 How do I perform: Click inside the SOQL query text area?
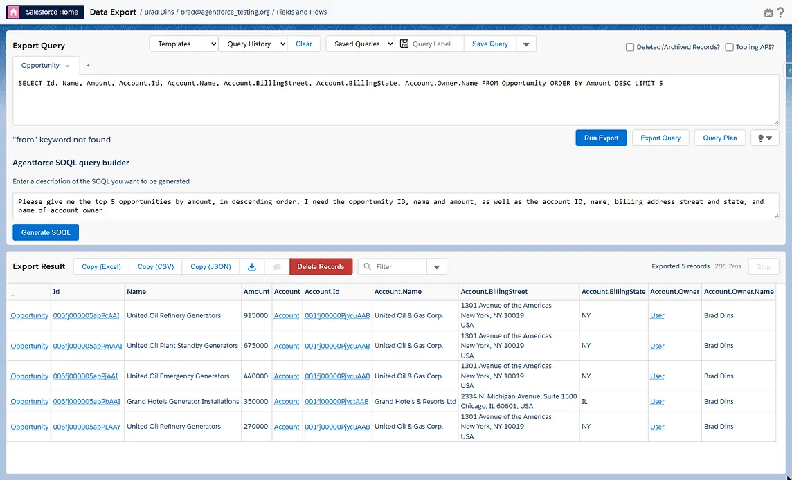point(395,100)
